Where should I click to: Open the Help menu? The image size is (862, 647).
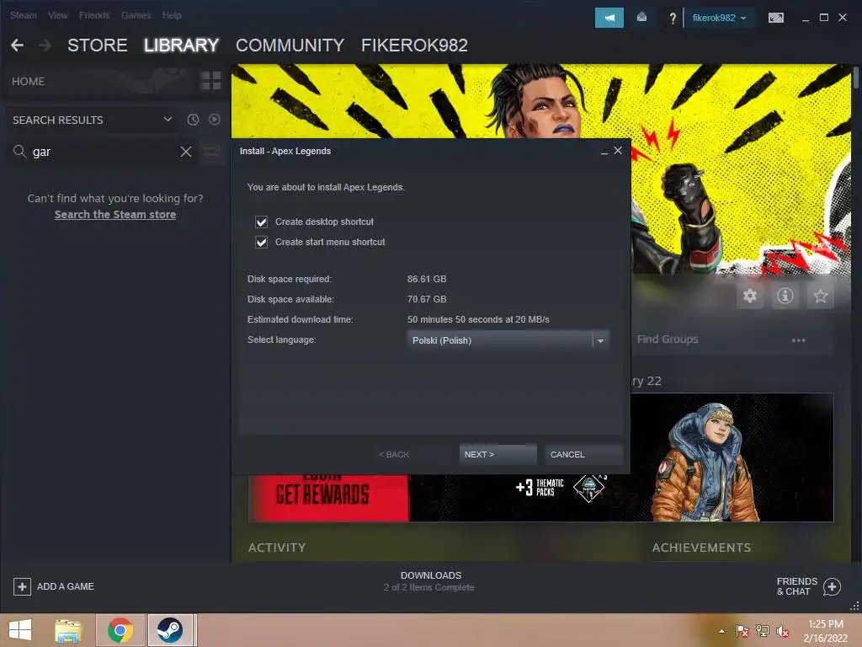click(172, 15)
